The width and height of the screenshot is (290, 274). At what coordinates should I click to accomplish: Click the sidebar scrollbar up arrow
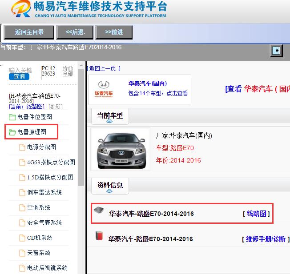click(81, 66)
